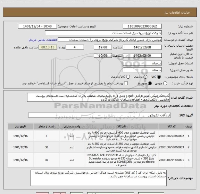Image resolution: width=200 pixels, height=194 pixels.
Task: Click the remaining days field showing 4
Action: [x=75, y=47]
